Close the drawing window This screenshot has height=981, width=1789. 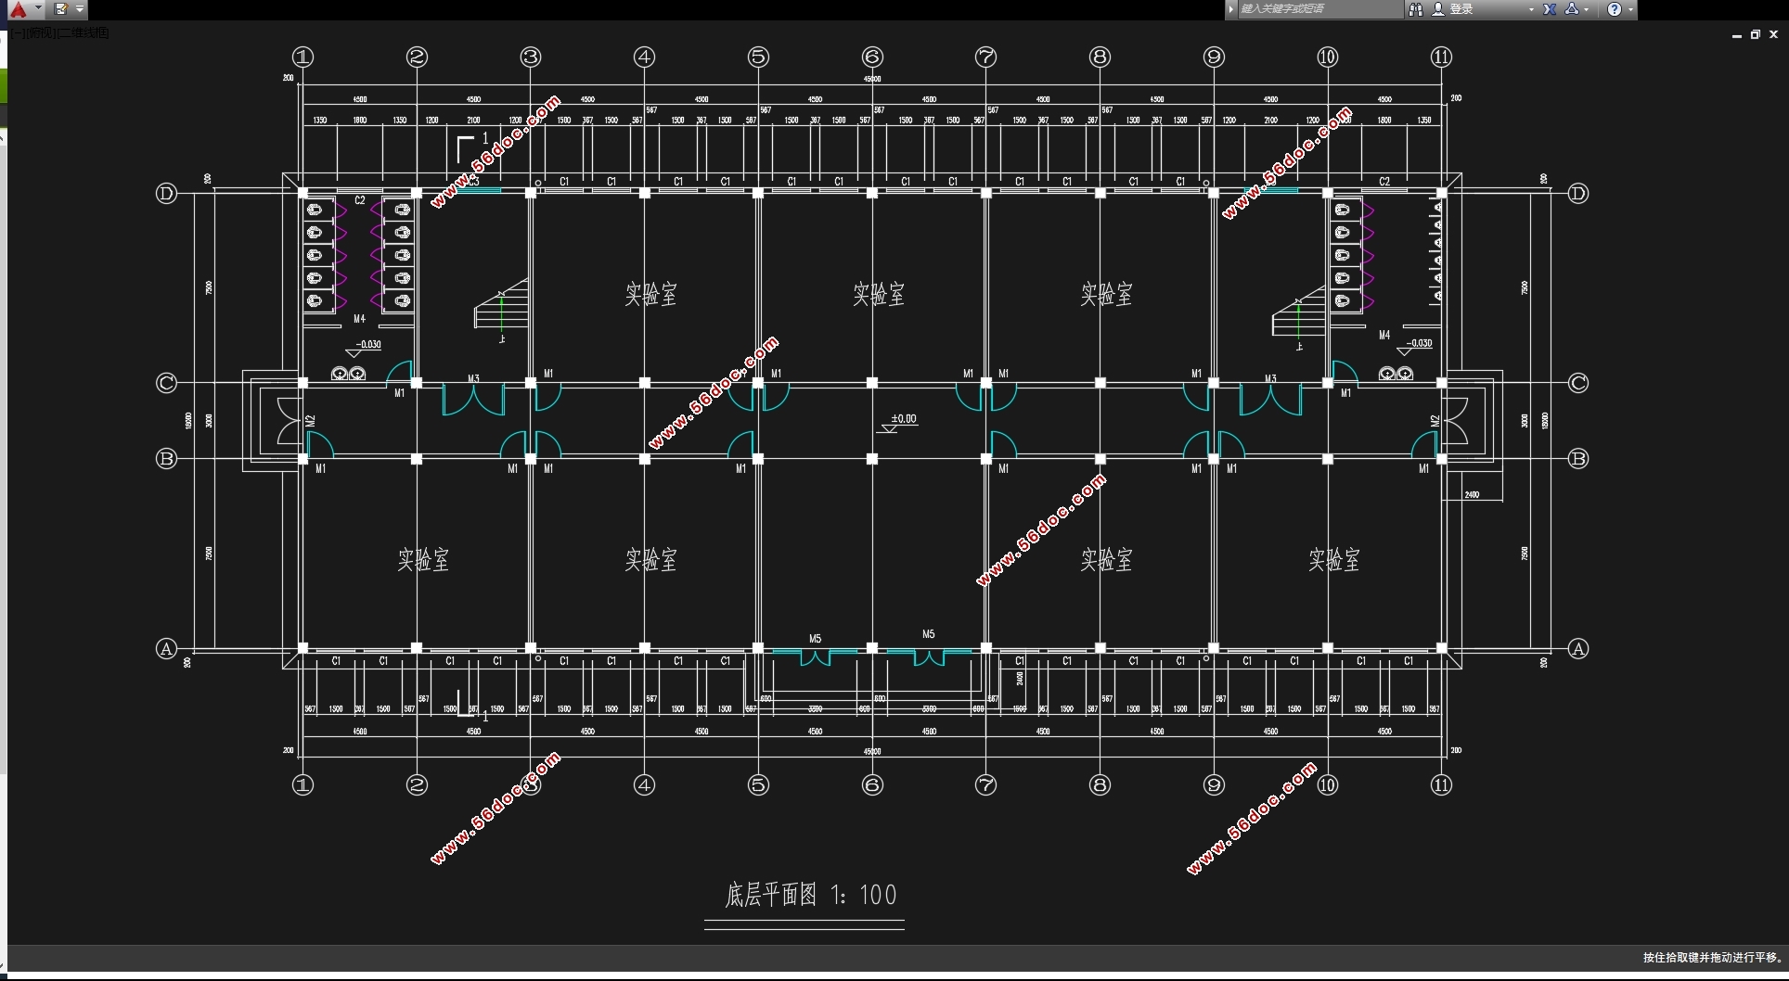click(x=1773, y=34)
